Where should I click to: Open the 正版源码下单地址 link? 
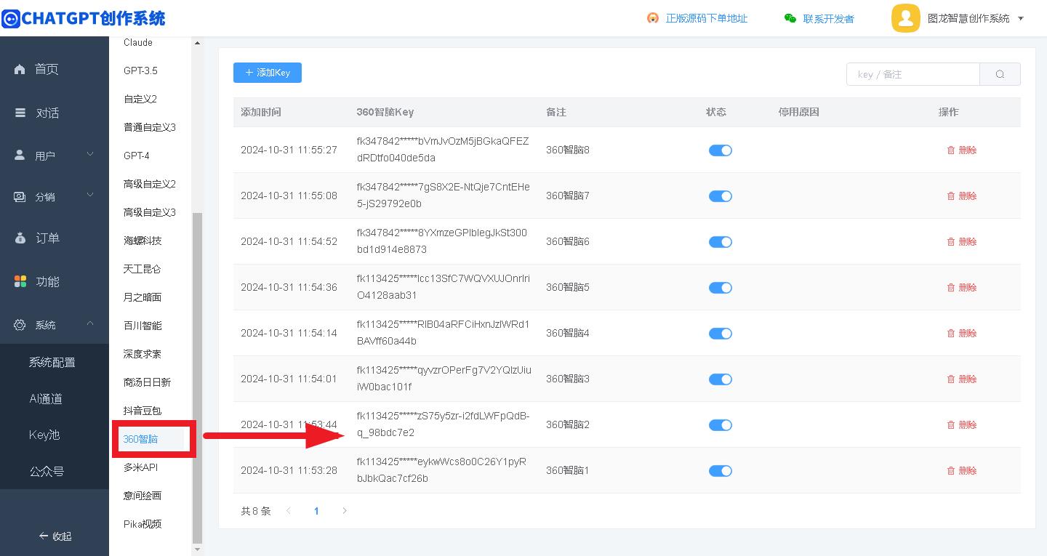(707, 18)
